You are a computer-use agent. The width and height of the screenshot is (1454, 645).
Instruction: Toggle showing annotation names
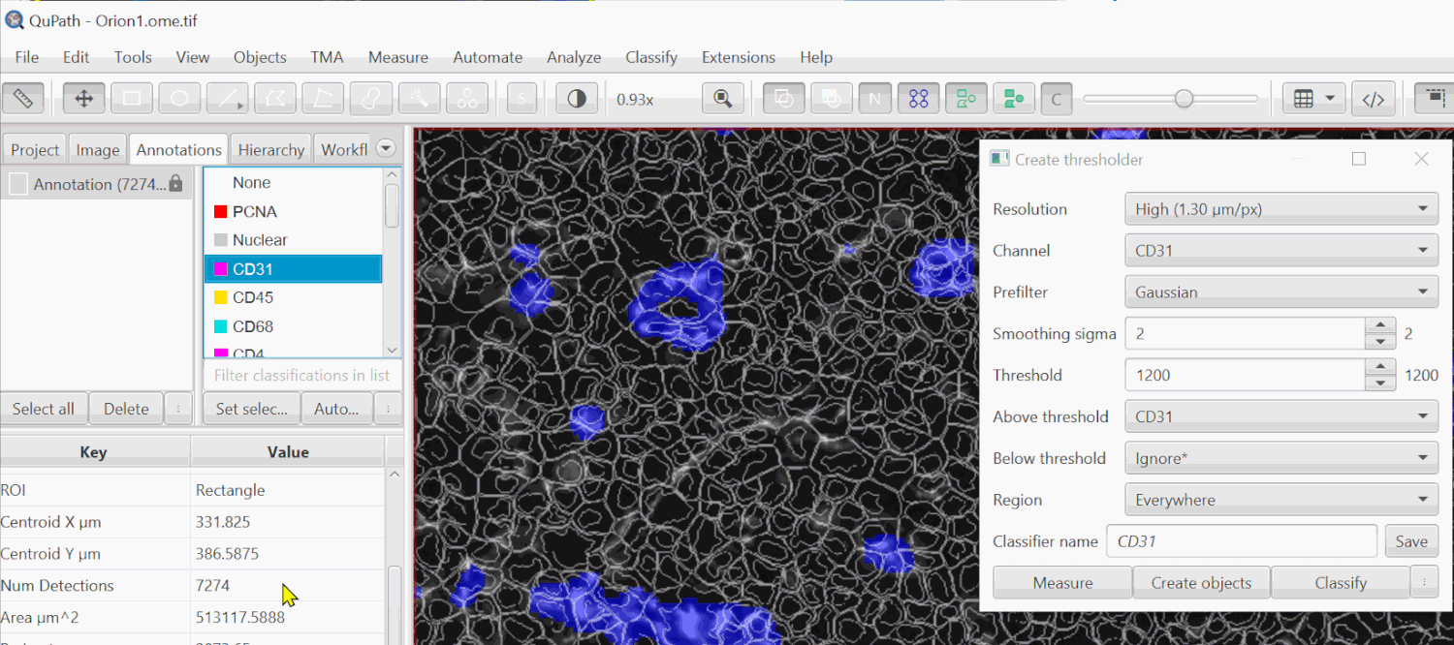coord(874,99)
